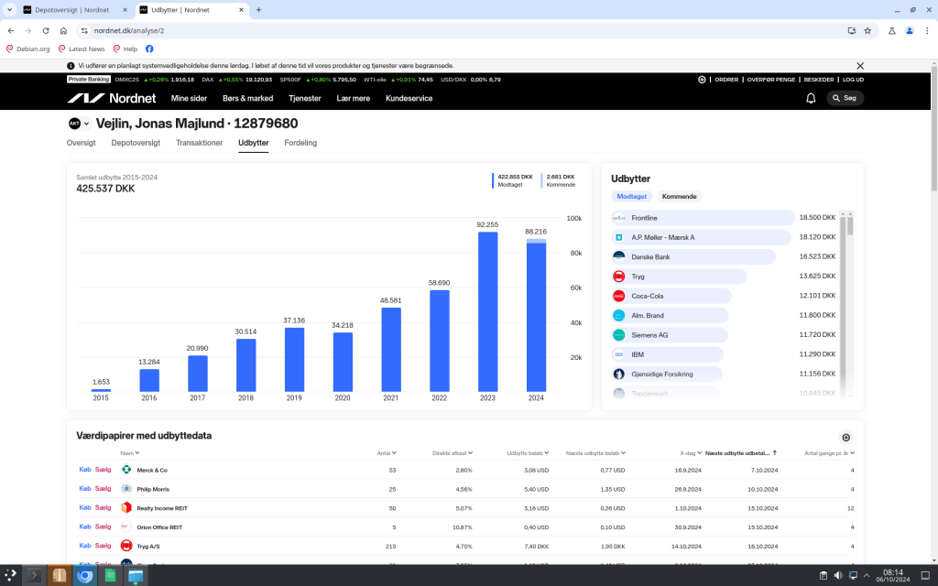Open the Børs & marked menu

click(247, 98)
